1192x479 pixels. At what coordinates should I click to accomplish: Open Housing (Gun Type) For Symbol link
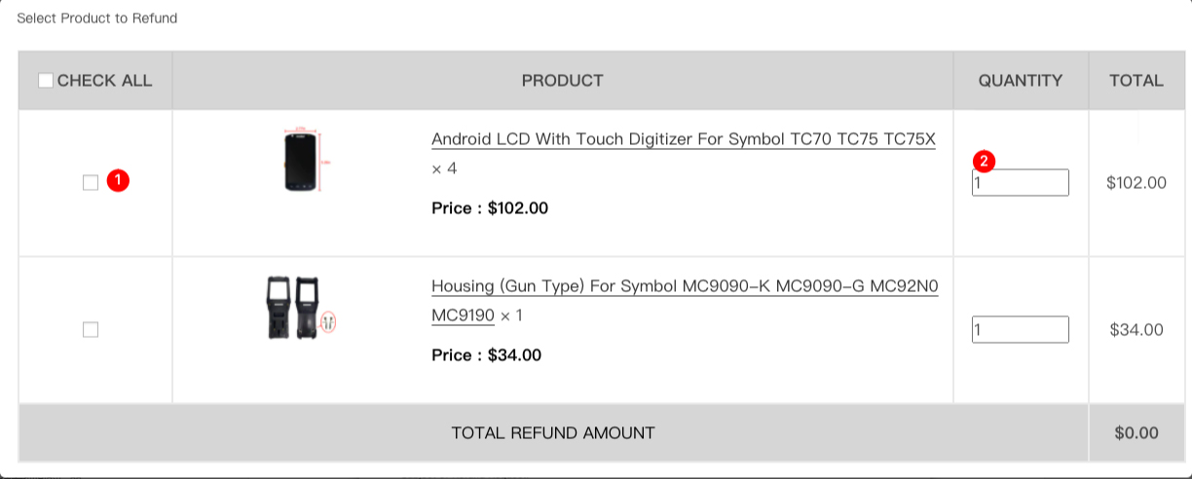[685, 287]
